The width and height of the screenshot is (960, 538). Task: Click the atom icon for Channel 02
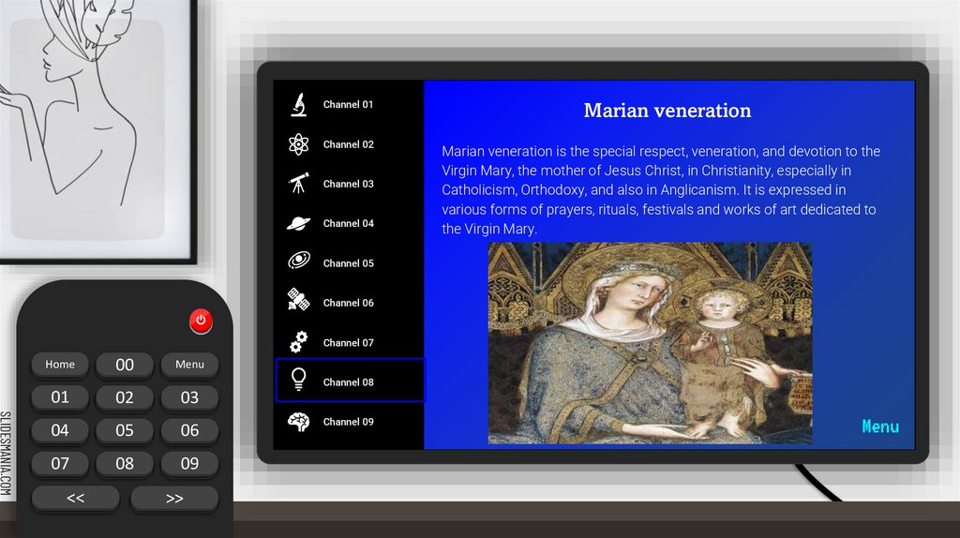(x=299, y=144)
